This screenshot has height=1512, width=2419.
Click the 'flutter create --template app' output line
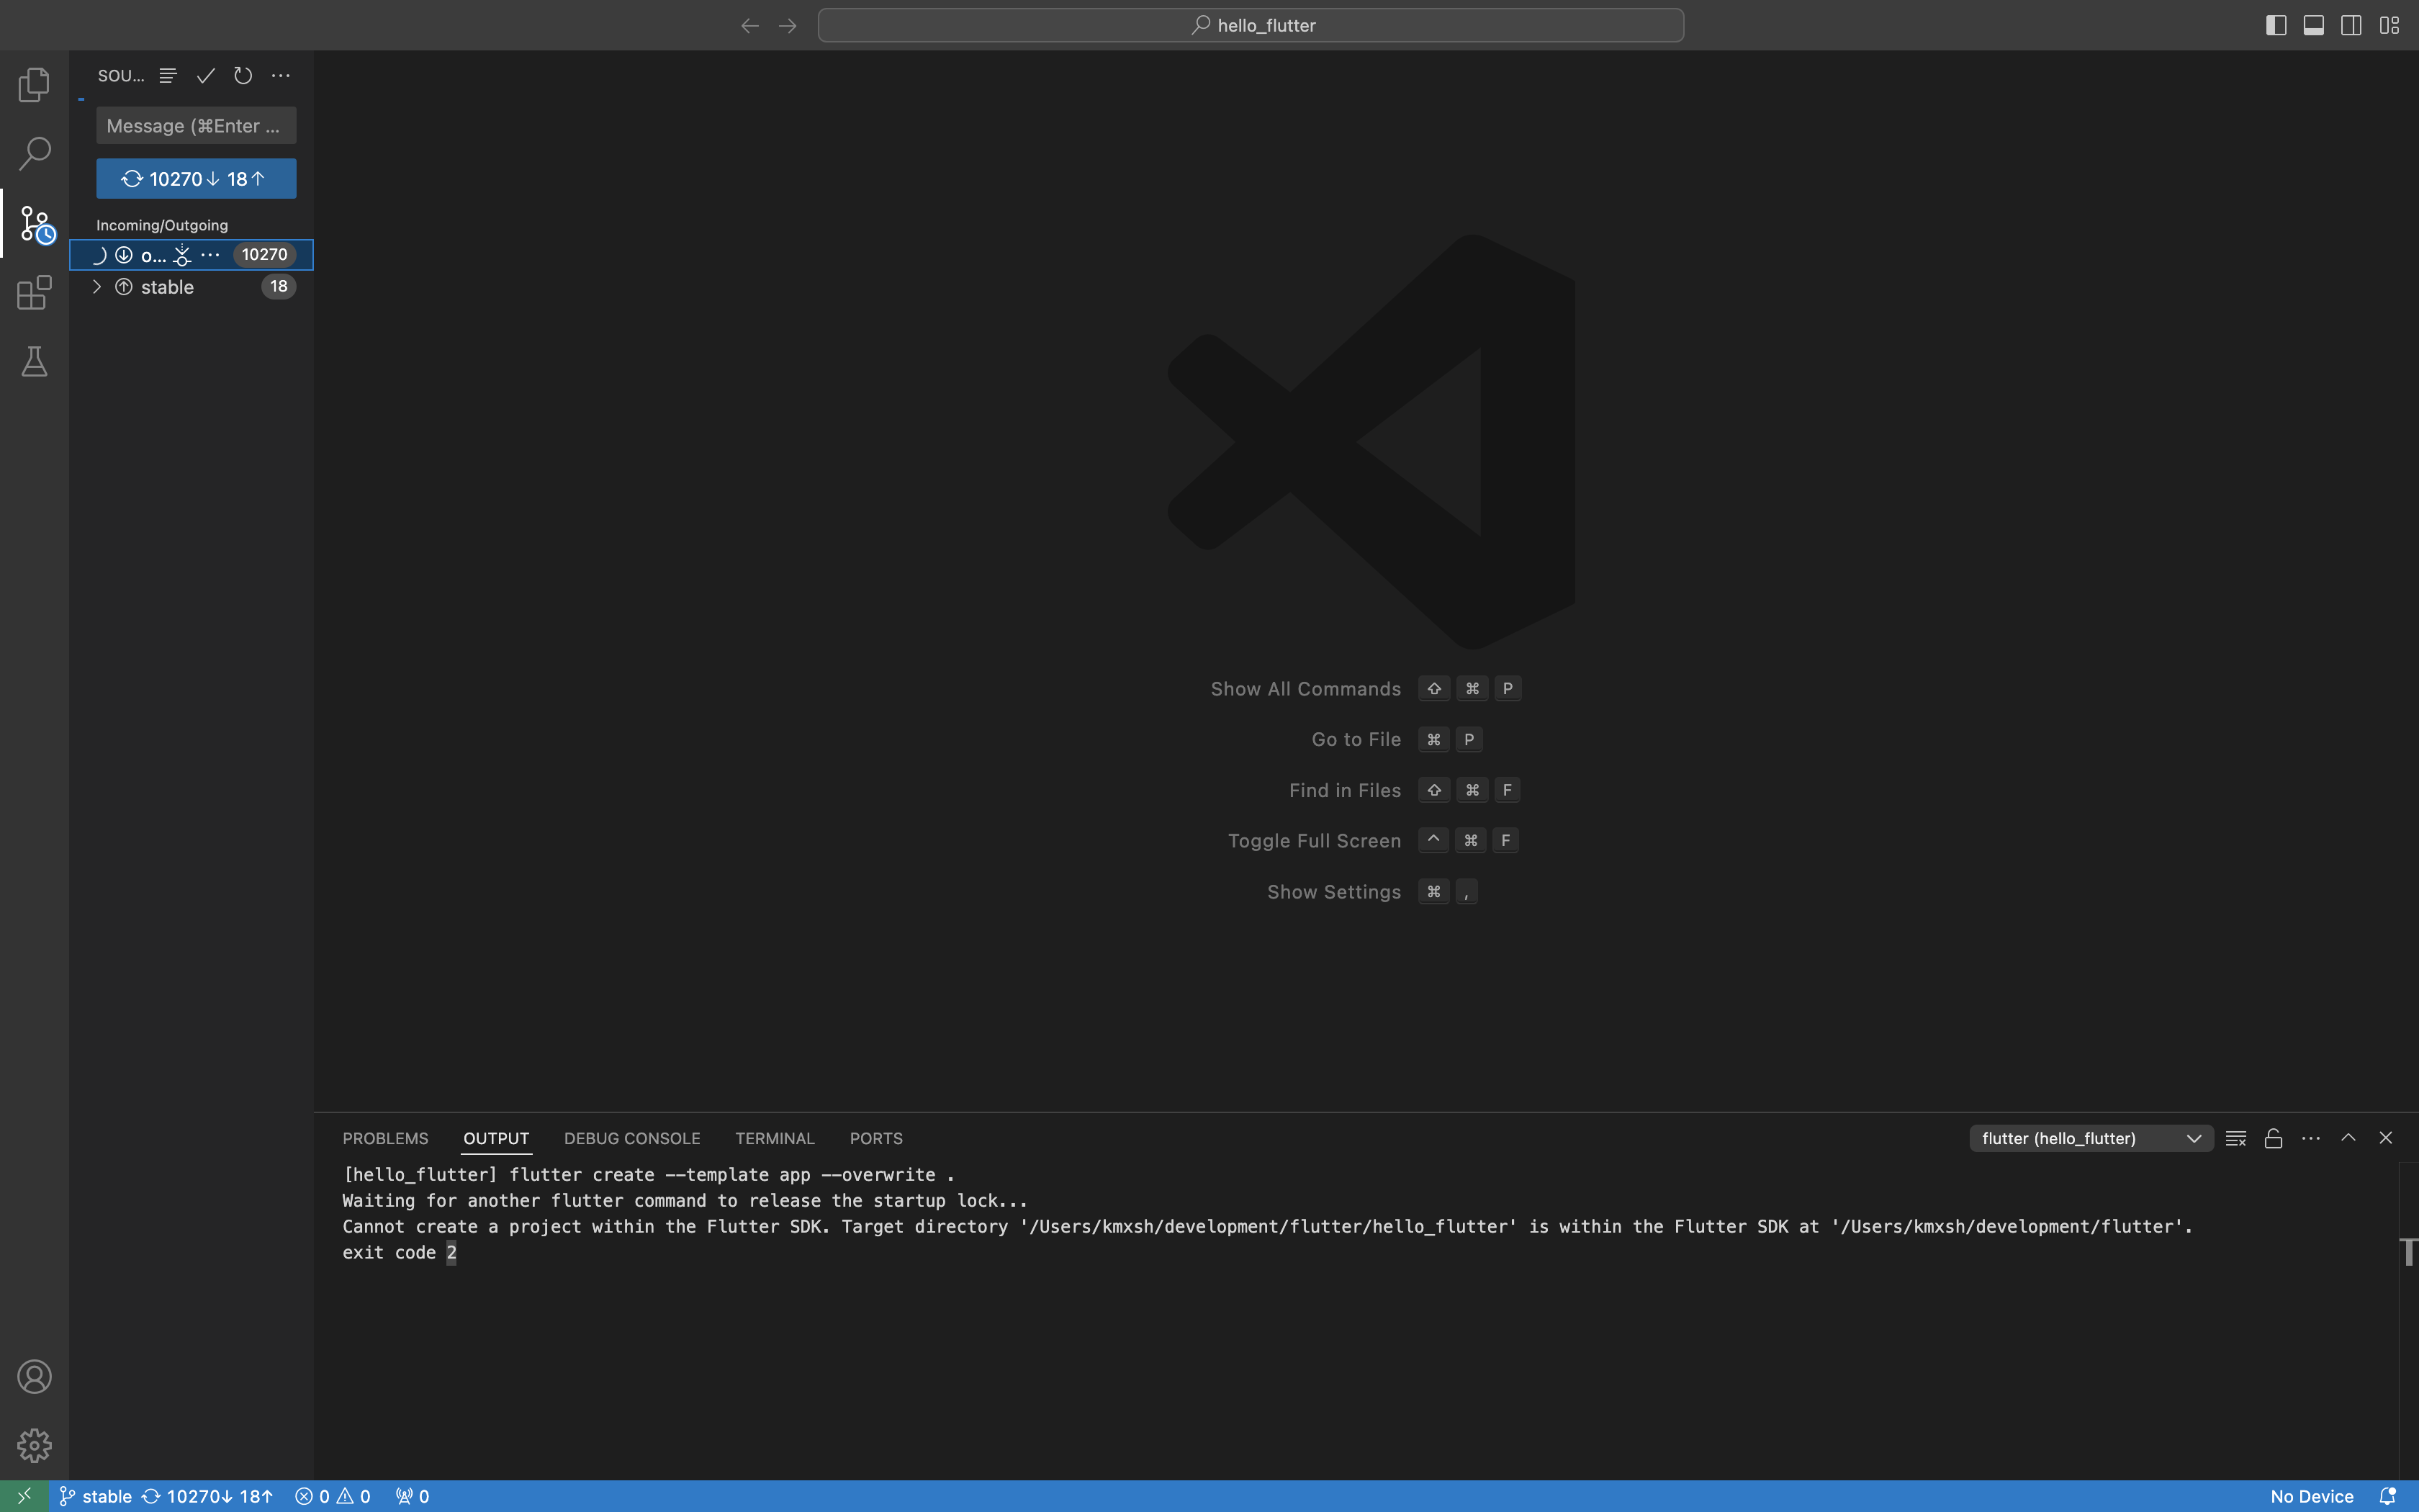tap(649, 1175)
